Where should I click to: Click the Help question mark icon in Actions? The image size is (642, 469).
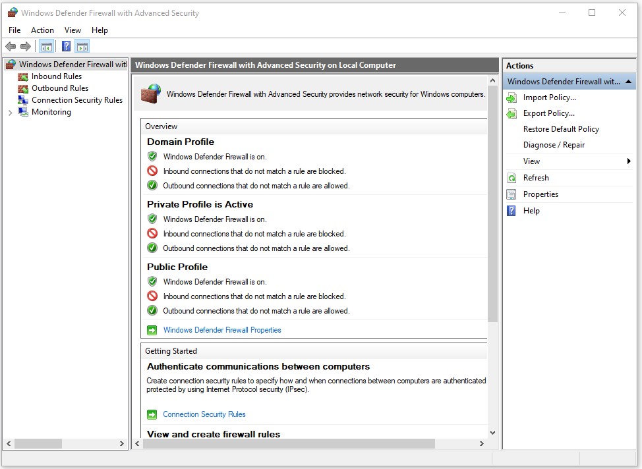coord(511,211)
